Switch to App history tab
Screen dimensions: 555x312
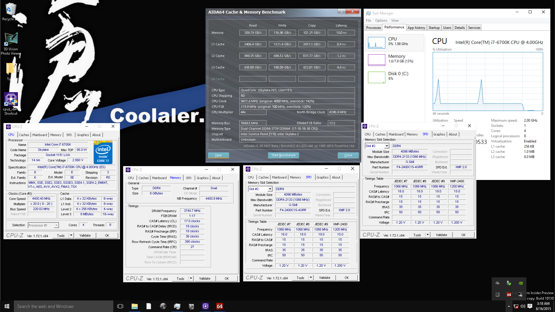click(416, 28)
